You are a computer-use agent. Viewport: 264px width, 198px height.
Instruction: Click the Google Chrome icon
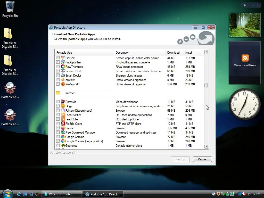point(63,137)
